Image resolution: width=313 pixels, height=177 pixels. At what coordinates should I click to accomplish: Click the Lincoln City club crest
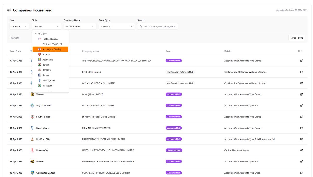(32, 150)
